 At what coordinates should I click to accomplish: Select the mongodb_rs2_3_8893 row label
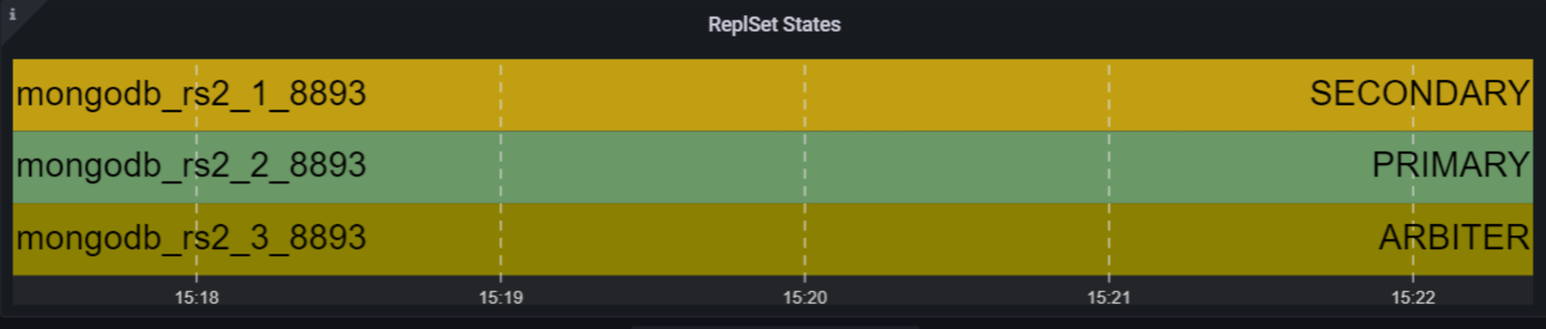tap(191, 238)
